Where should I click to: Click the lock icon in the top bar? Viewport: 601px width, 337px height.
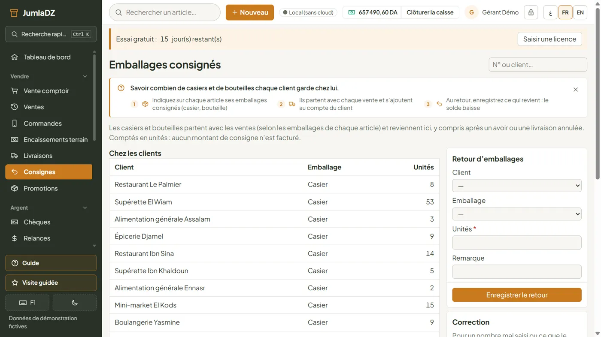coord(531,12)
